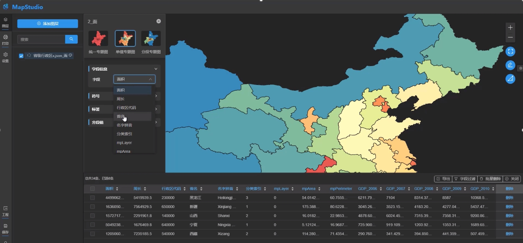Image resolution: width=523 pixels, height=243 pixels.
Task: Select 行政区代码 in the field dropdown
Action: click(132, 108)
